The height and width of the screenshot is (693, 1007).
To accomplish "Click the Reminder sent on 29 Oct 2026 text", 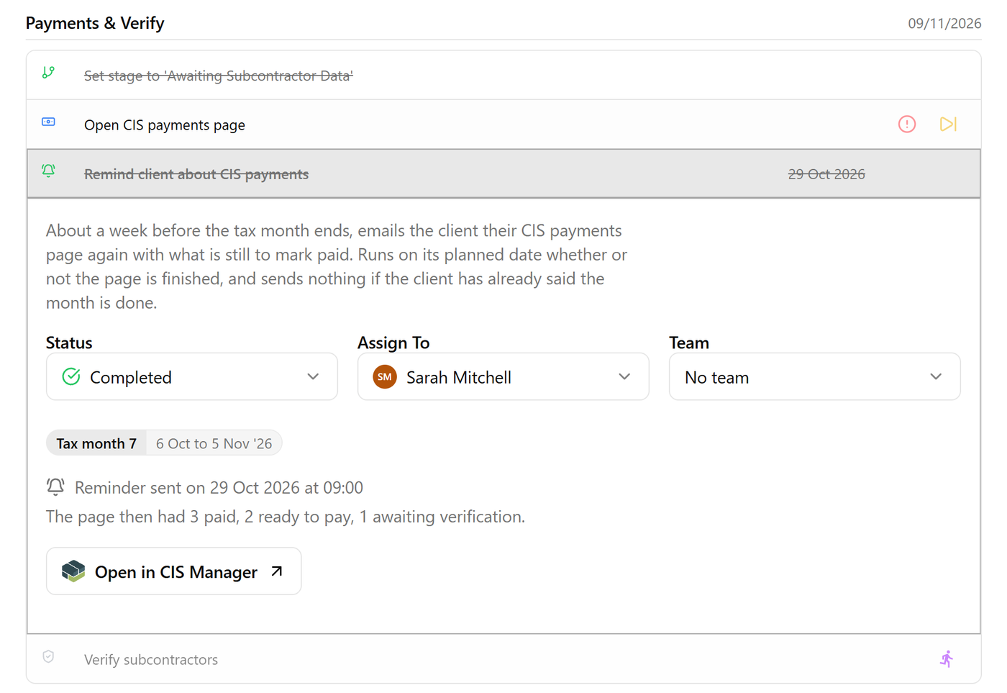I will [219, 487].
